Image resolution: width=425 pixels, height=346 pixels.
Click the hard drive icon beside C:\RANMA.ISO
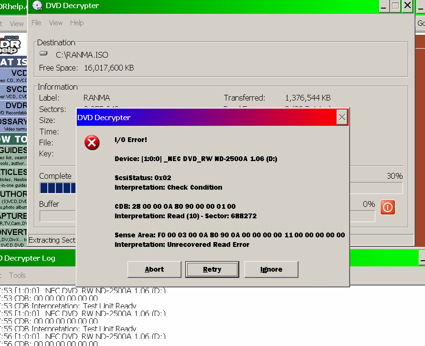coord(43,53)
